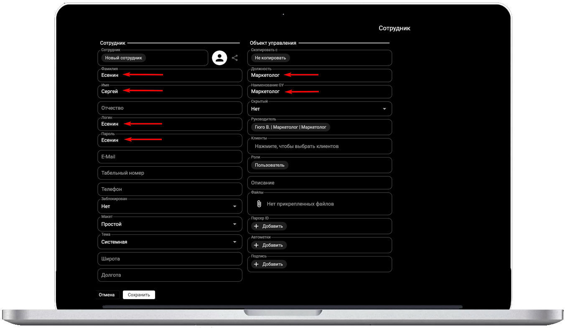Open the Тема dropdown selector
The image size is (565, 328).
[x=234, y=242]
